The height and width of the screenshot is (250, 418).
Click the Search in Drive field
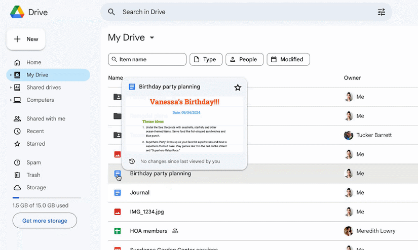(x=246, y=12)
